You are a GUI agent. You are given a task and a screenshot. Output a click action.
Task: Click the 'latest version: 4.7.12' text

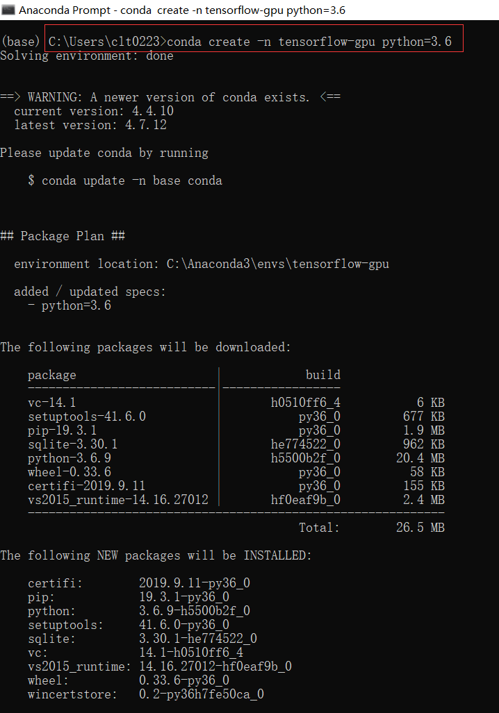click(90, 125)
